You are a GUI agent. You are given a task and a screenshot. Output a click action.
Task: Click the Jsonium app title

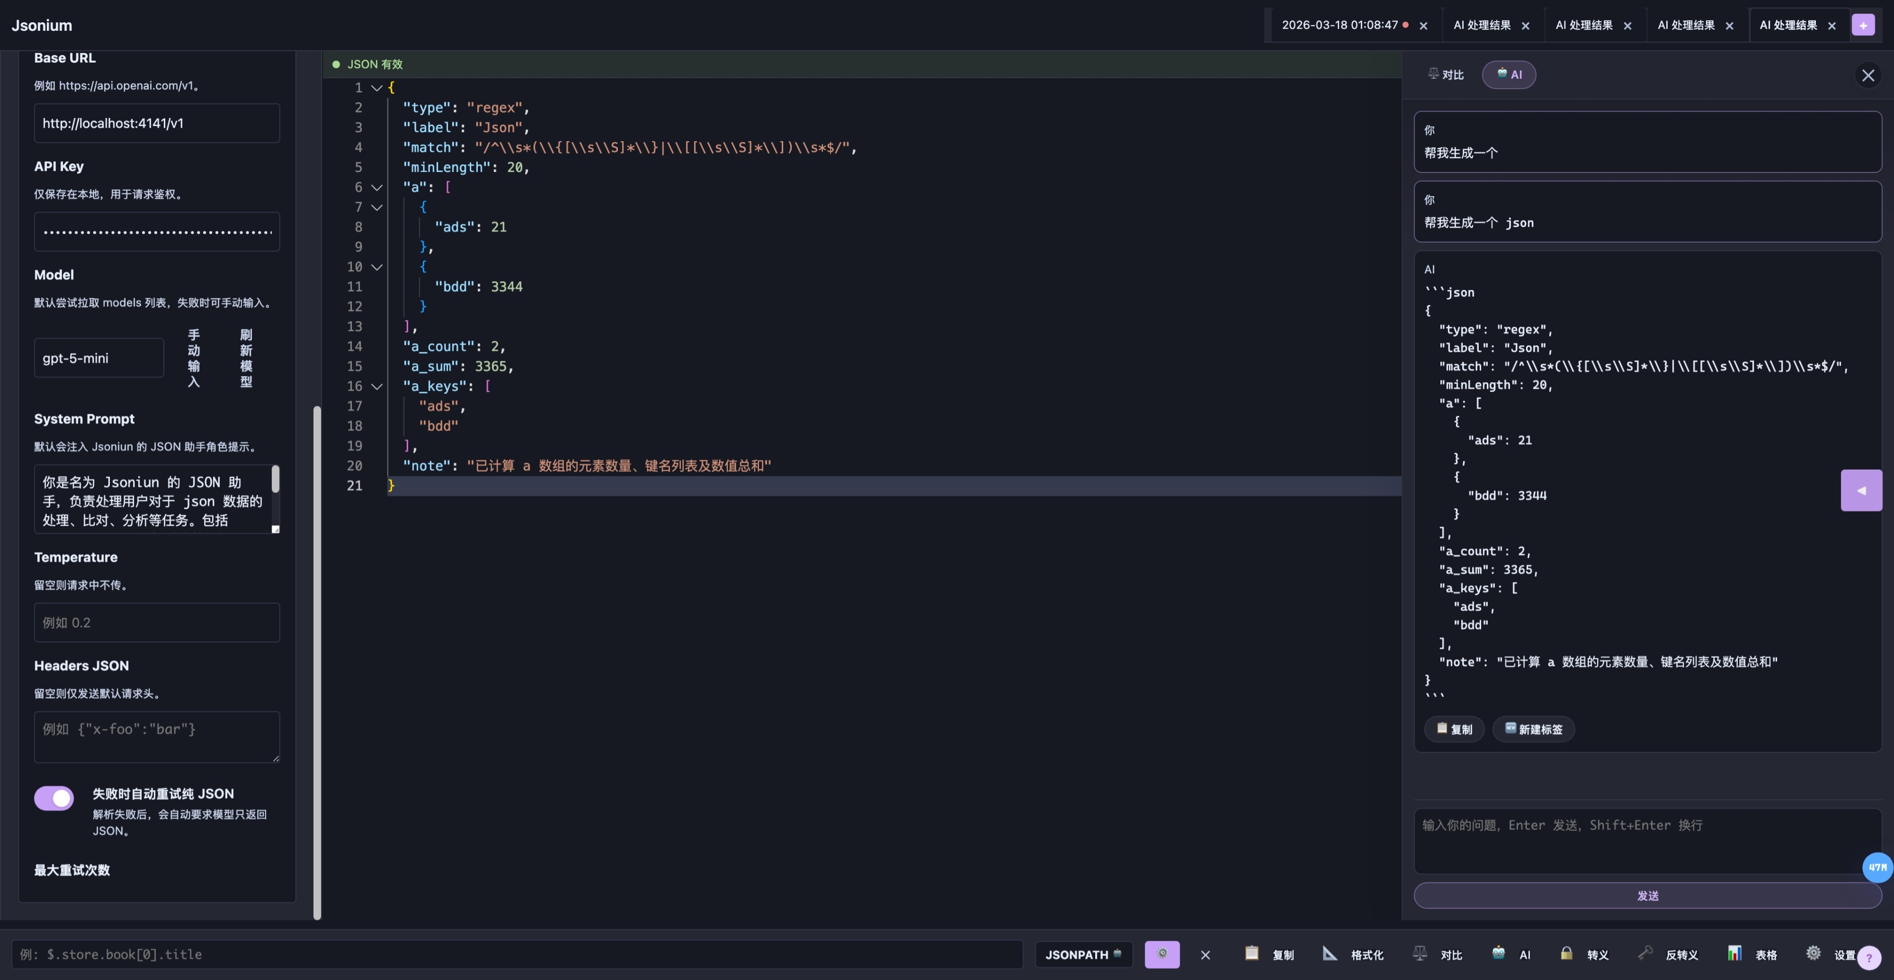[x=42, y=25]
